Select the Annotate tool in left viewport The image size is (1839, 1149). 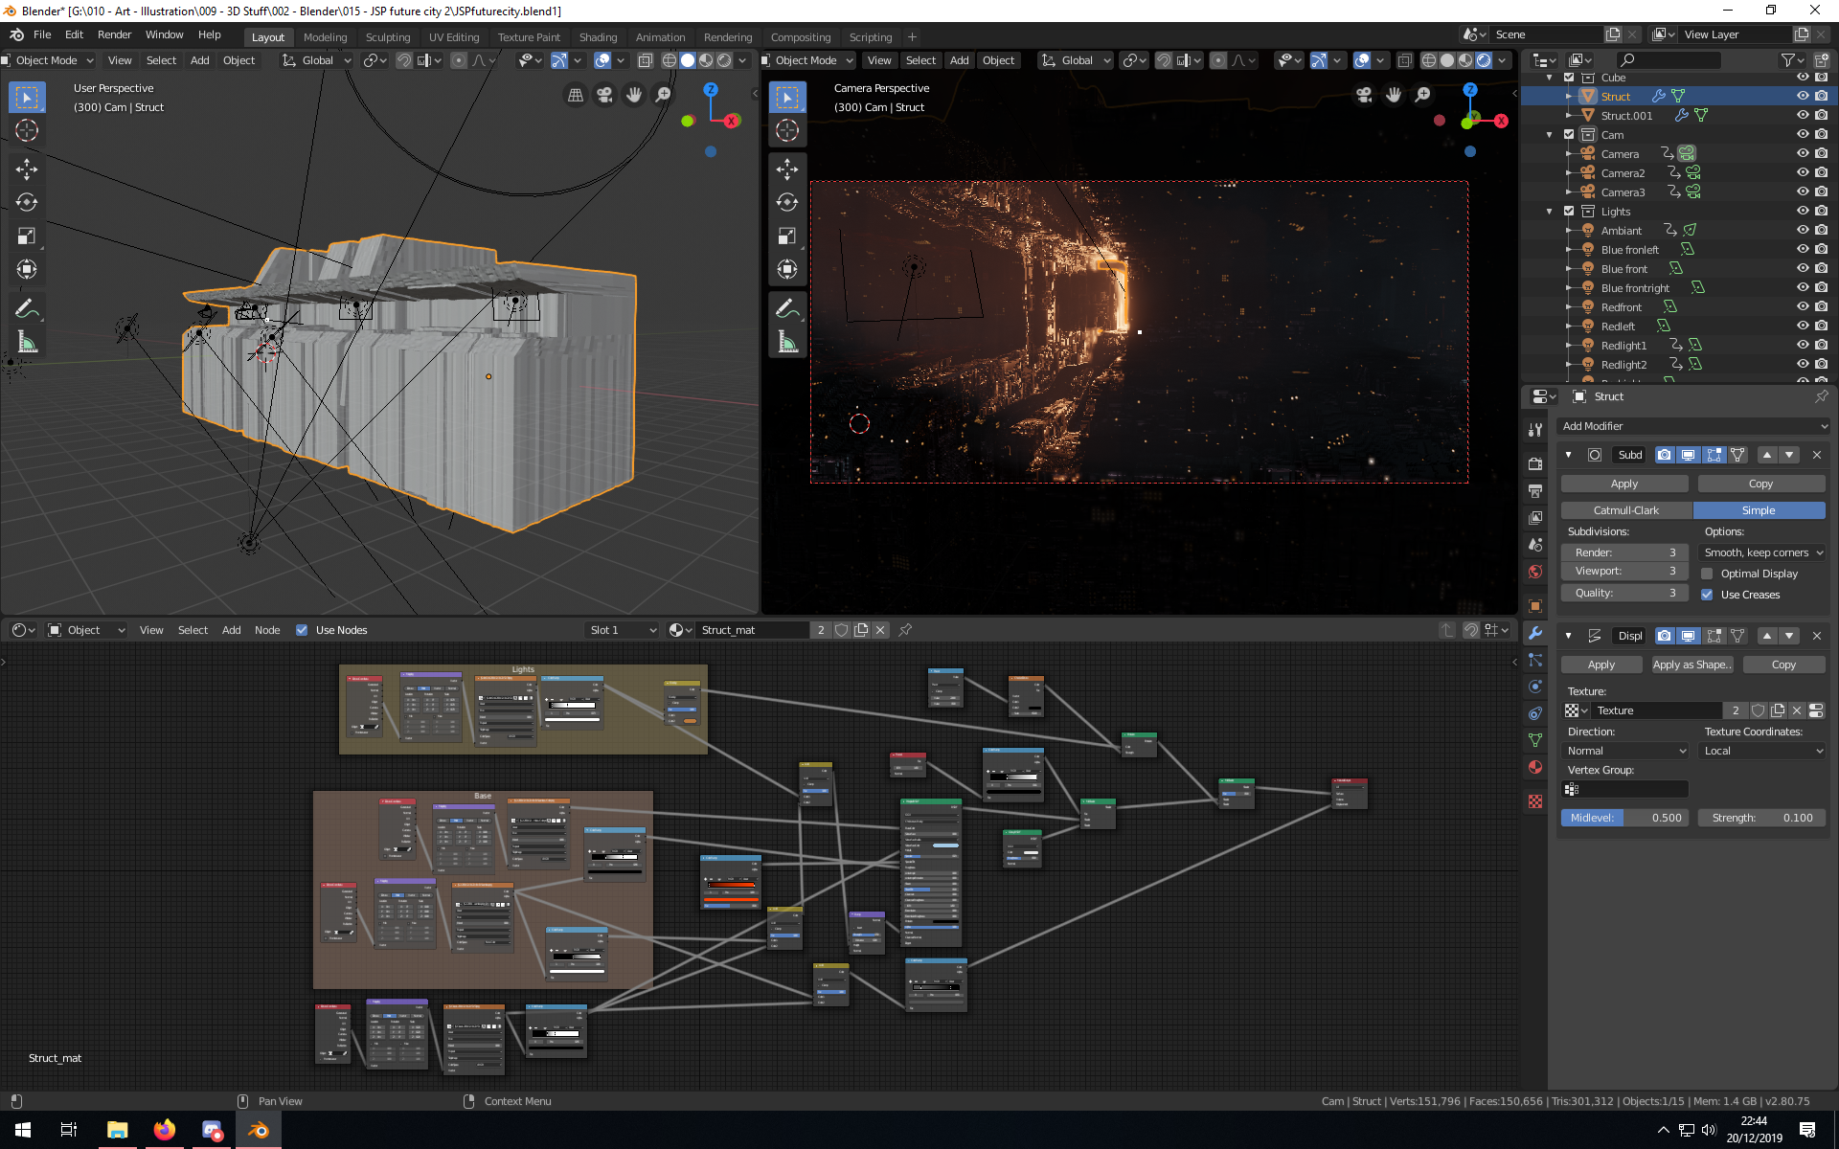27,308
